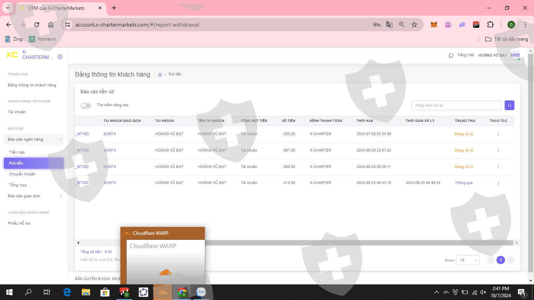Collapse sidebar using icon beside X-CHARTERM logo
This screenshot has width=534, height=300.
(x=60, y=57)
